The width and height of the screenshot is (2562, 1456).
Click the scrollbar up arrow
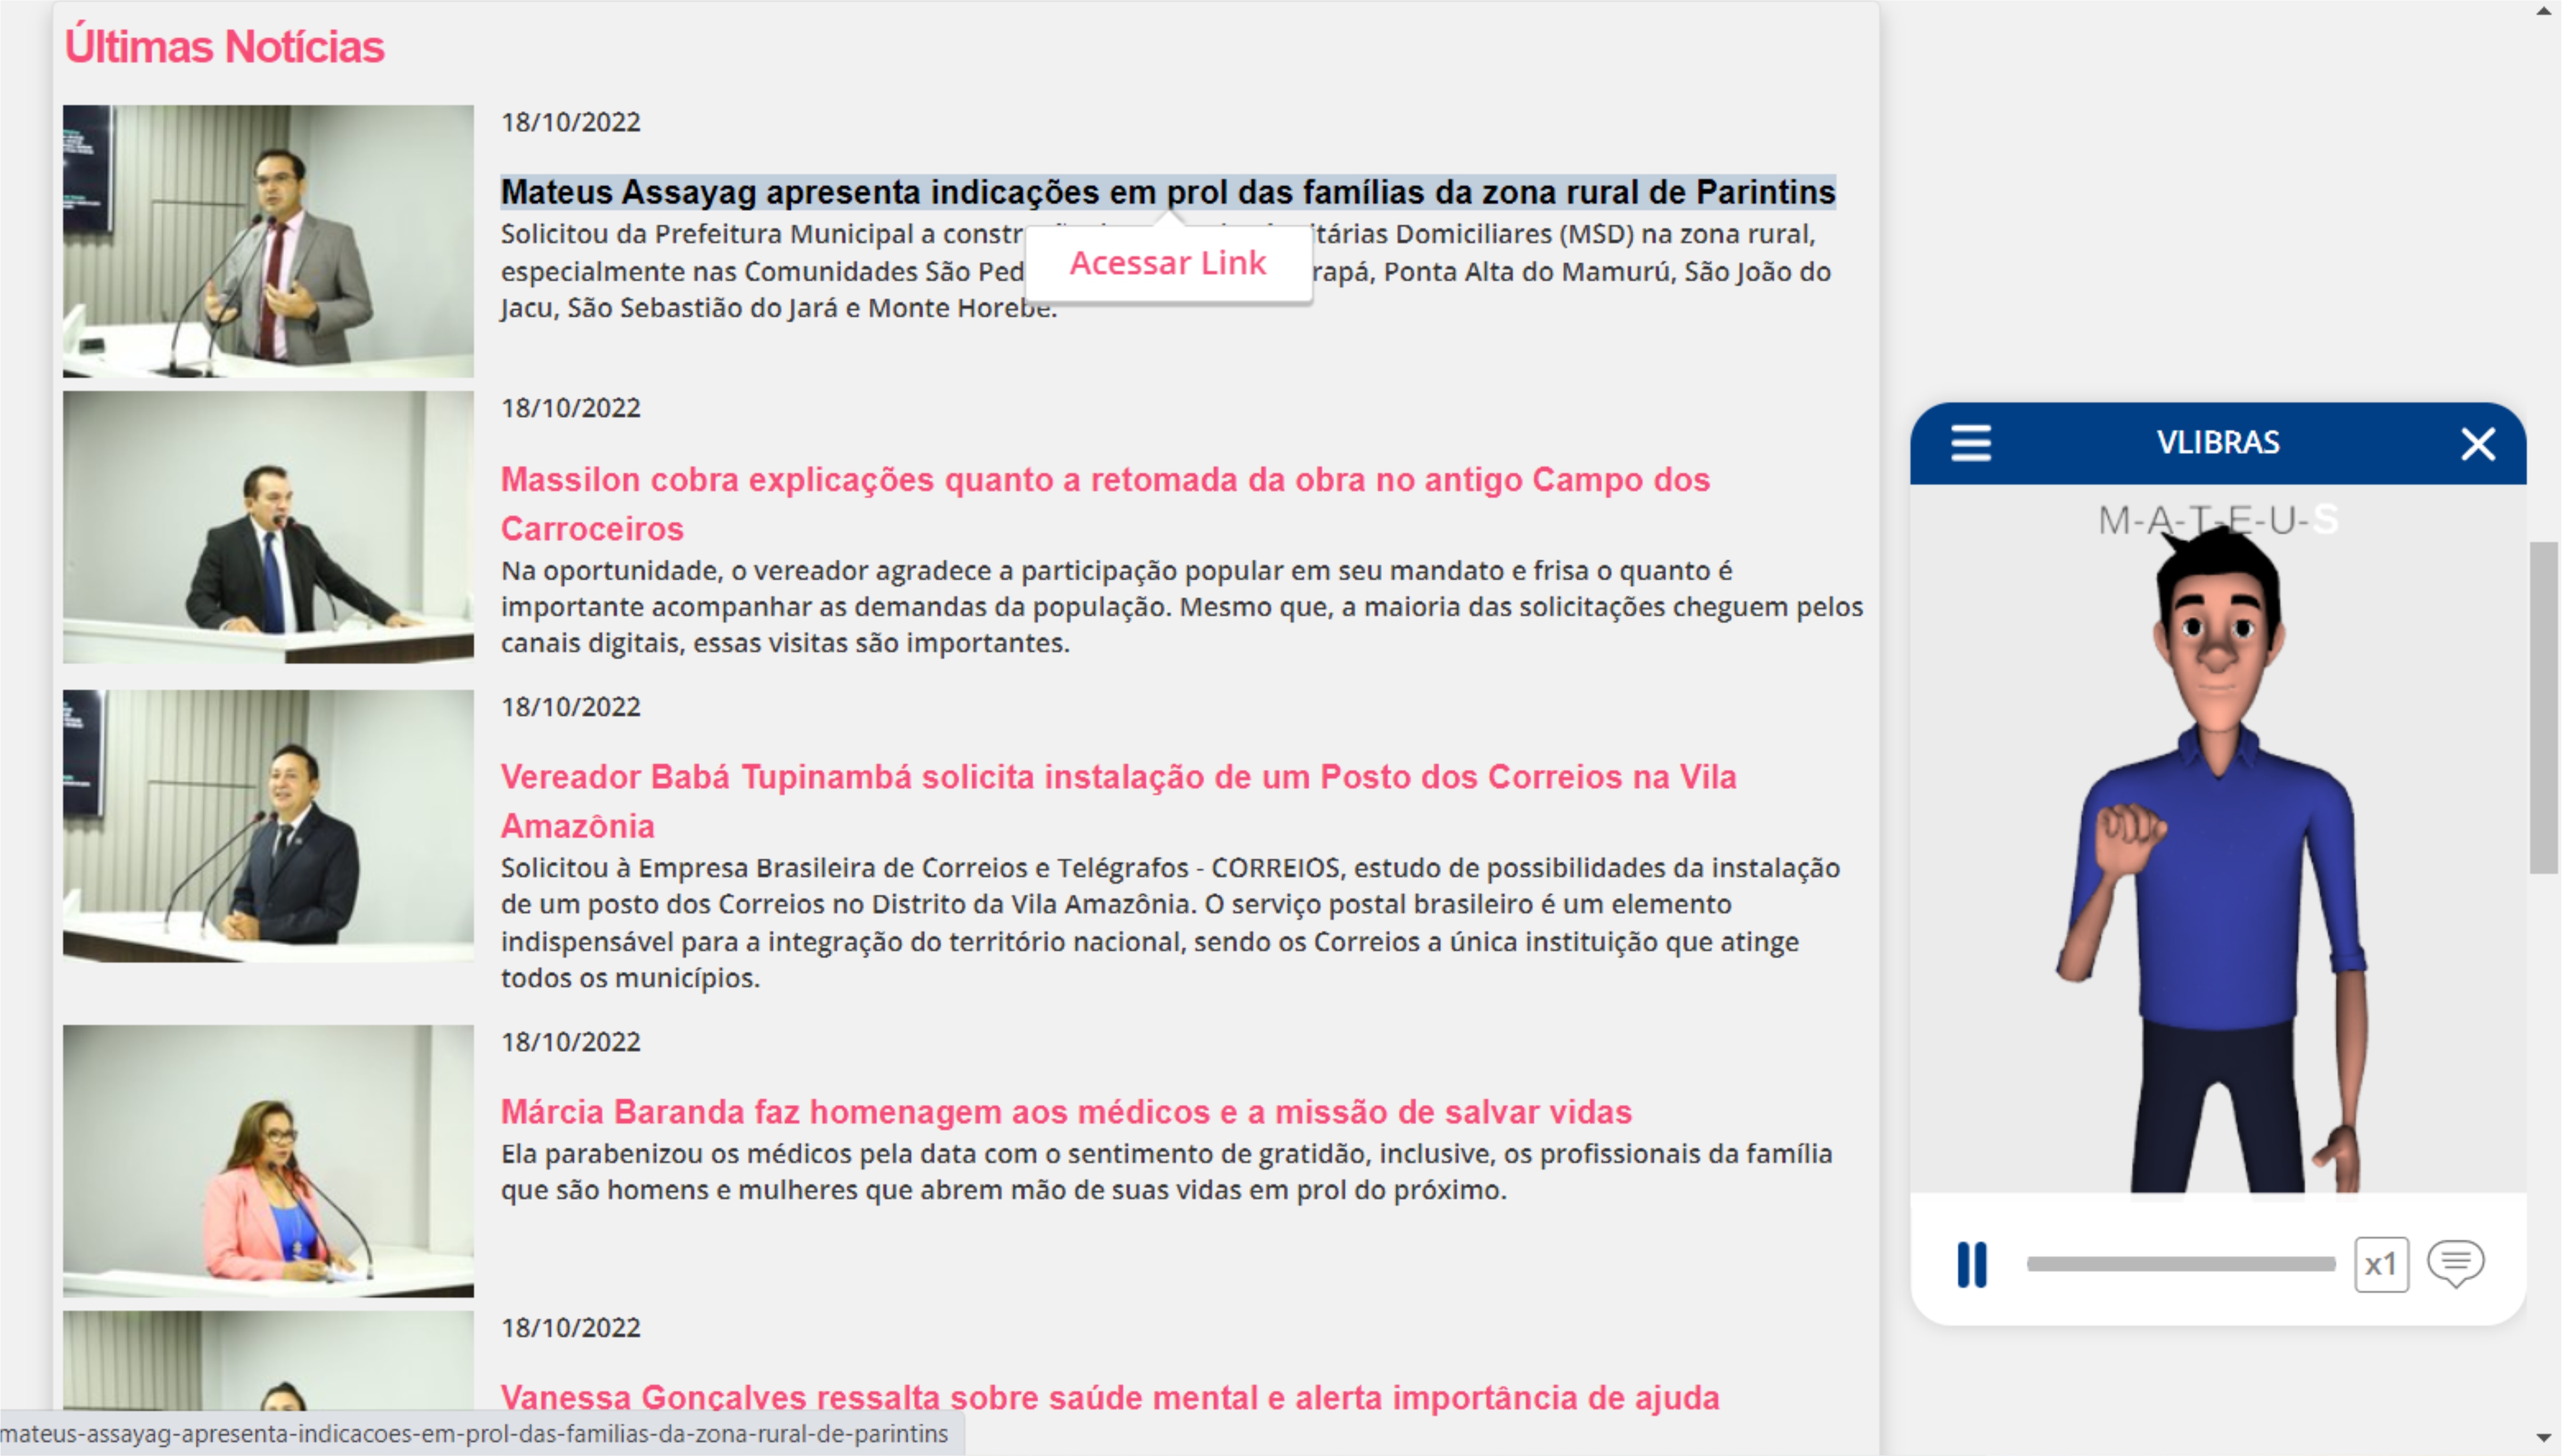click(x=2545, y=12)
